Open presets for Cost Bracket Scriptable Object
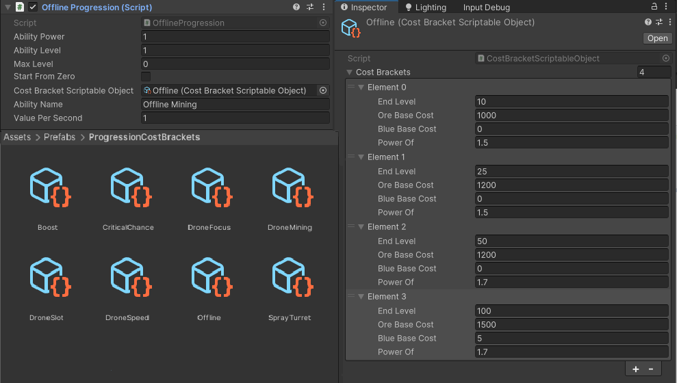Image resolution: width=679 pixels, height=383 pixels. (x=659, y=22)
